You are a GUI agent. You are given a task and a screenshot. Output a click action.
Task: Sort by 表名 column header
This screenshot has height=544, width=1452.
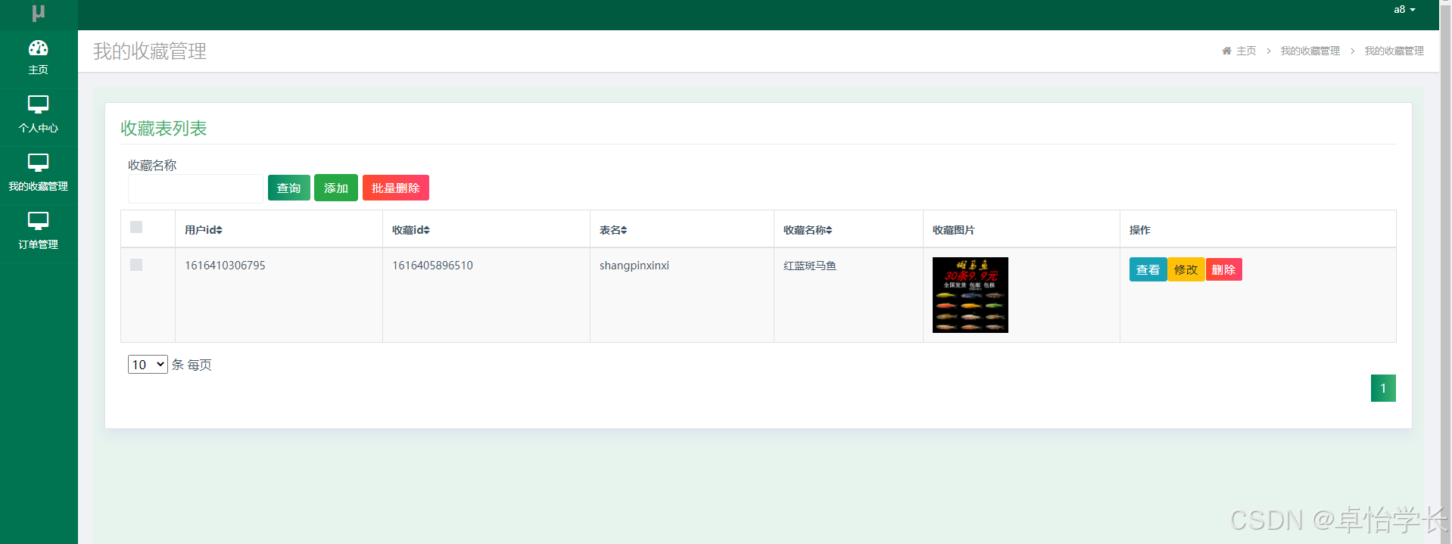613,230
